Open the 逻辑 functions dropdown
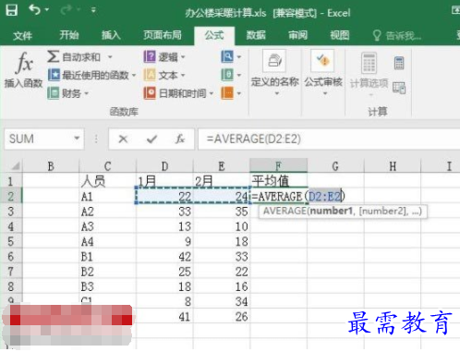Viewport: 460px width, 352px height. 164,56
